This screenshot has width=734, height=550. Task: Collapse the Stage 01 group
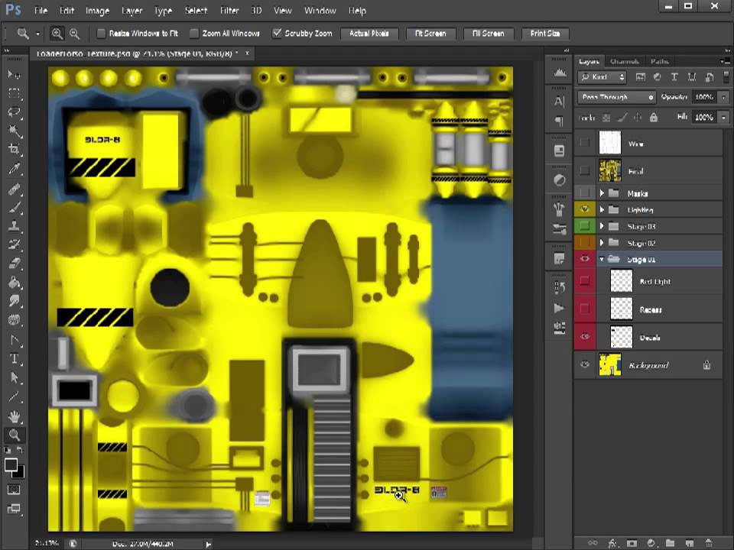click(602, 260)
